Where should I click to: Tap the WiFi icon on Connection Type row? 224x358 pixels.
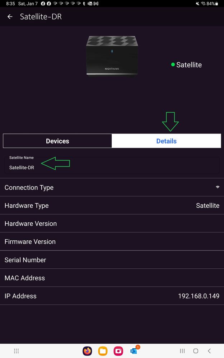coord(218,187)
